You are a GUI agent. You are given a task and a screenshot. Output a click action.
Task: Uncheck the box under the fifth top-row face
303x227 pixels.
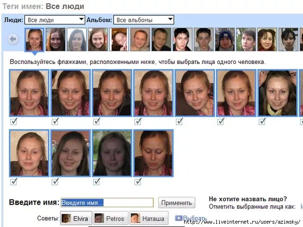(x=179, y=122)
